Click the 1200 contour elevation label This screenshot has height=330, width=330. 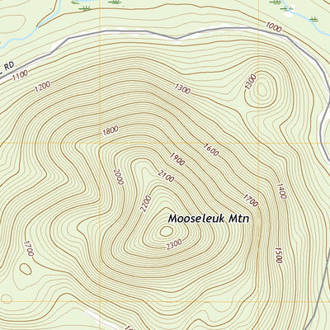[x=43, y=87]
